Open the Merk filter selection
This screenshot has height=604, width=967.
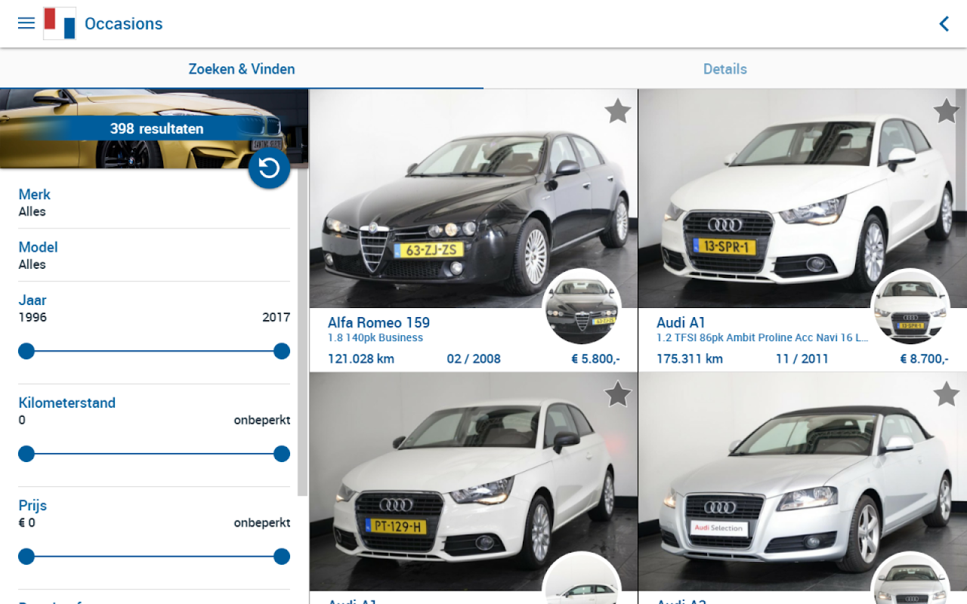click(x=154, y=202)
